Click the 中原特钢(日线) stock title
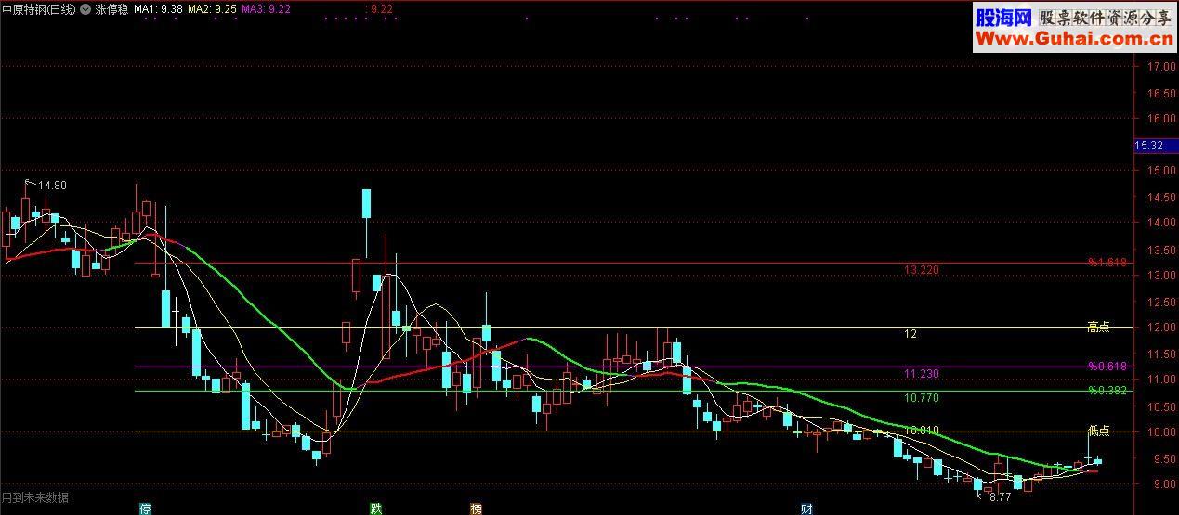 click(x=40, y=8)
